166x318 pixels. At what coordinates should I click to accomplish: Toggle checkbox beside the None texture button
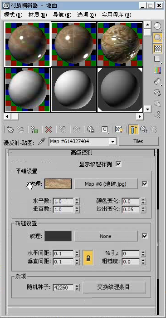pyautogui.click(x=145, y=236)
